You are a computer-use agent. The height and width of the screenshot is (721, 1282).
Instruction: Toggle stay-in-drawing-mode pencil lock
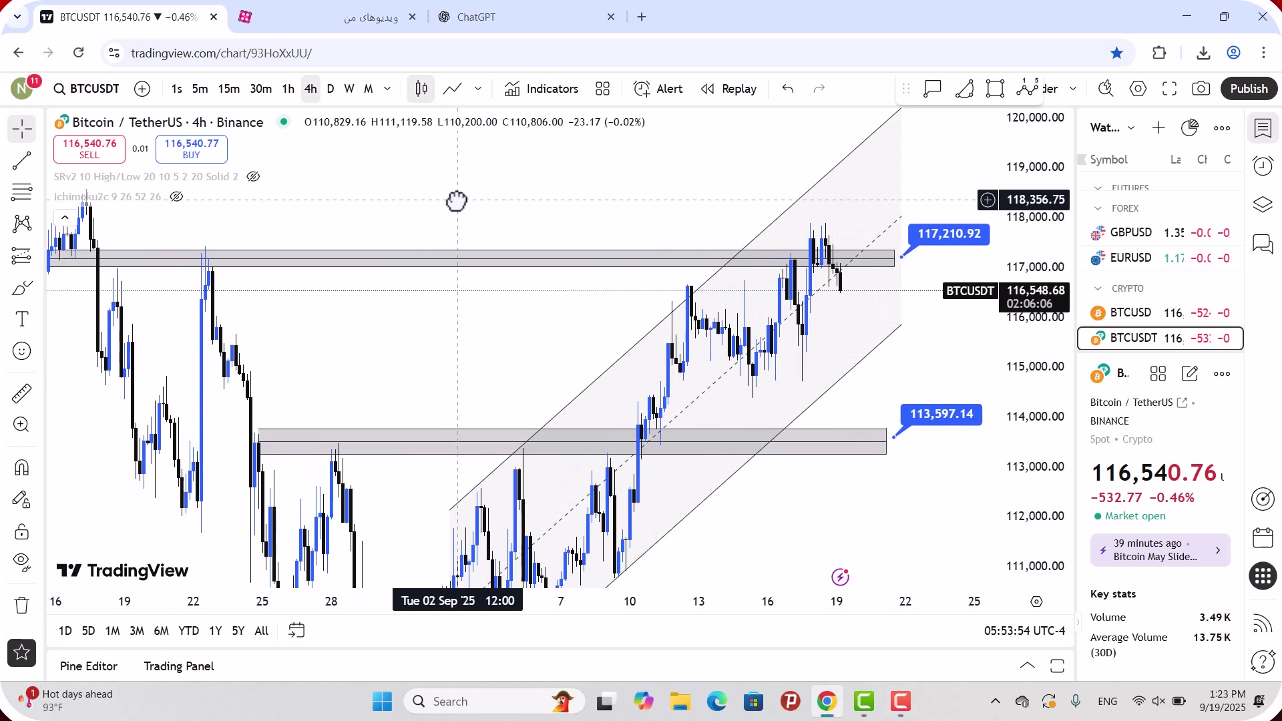tap(22, 499)
